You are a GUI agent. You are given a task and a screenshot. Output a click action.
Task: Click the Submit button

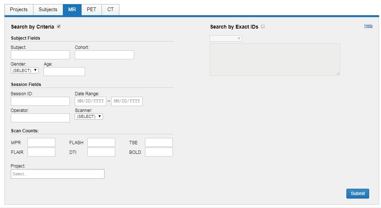click(358, 194)
